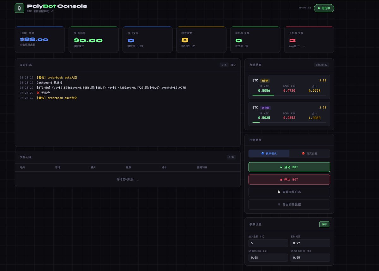Click the 5分钟 market tag
Image resolution: width=379 pixels, height=271 pixels.
[265, 80]
